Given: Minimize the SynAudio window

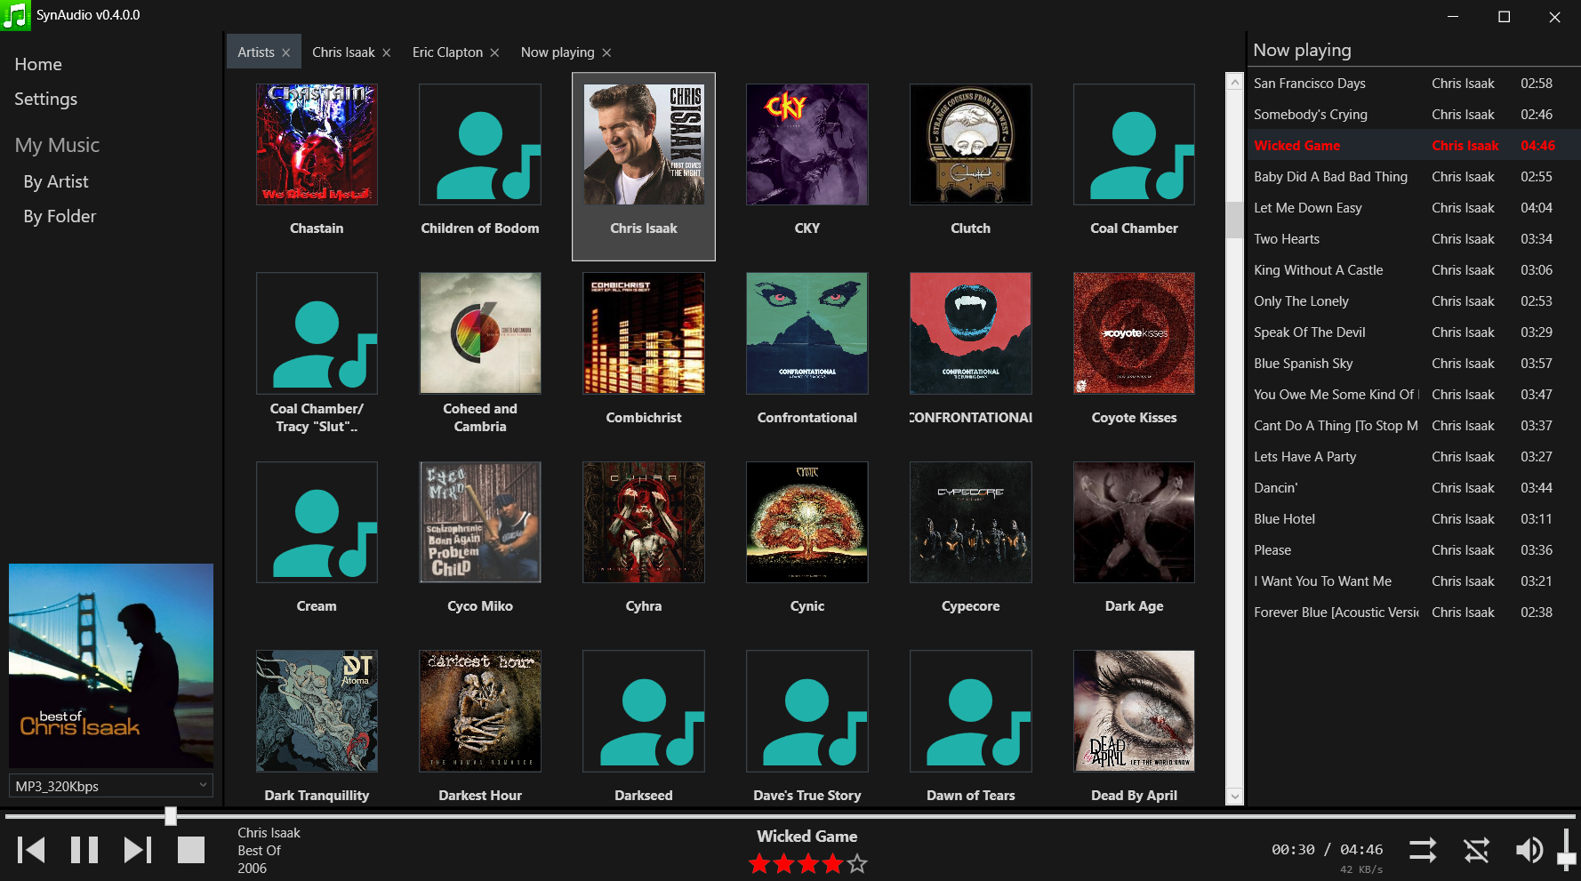Looking at the screenshot, I should [1453, 16].
